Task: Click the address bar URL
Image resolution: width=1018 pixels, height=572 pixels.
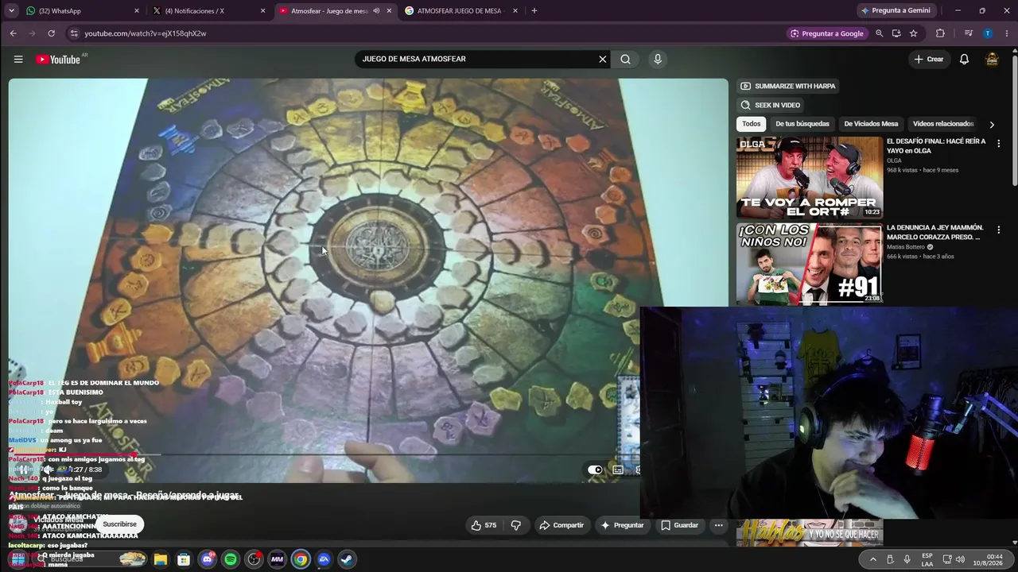Action: pos(146,33)
